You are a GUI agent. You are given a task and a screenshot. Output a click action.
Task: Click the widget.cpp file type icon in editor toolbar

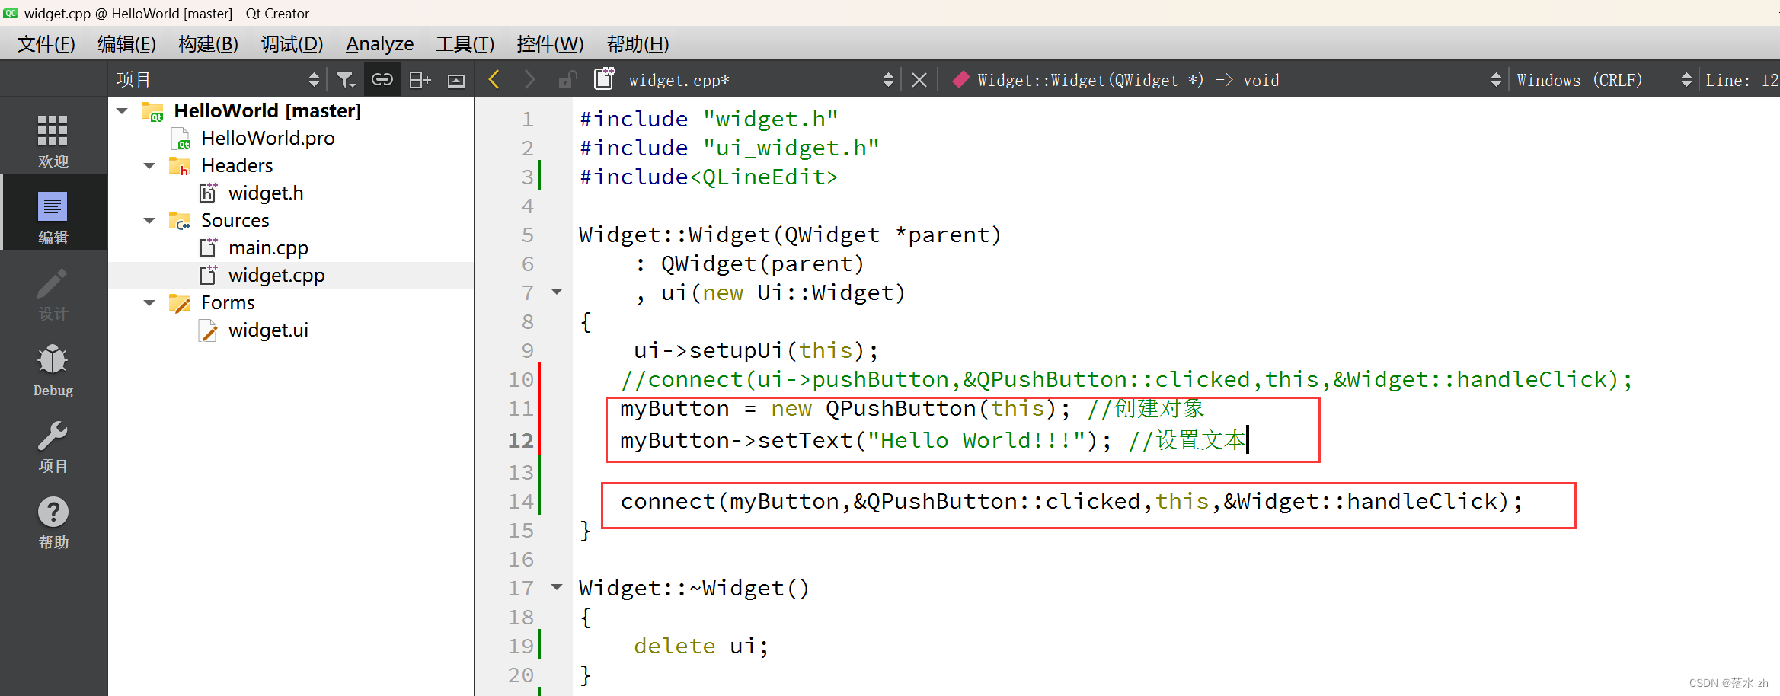coord(604,78)
